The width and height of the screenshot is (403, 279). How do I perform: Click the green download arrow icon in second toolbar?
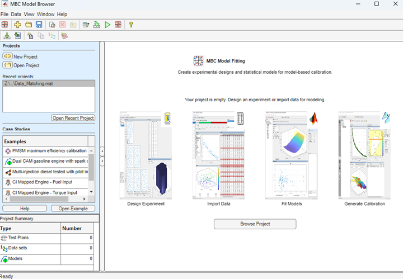(x=7, y=36)
